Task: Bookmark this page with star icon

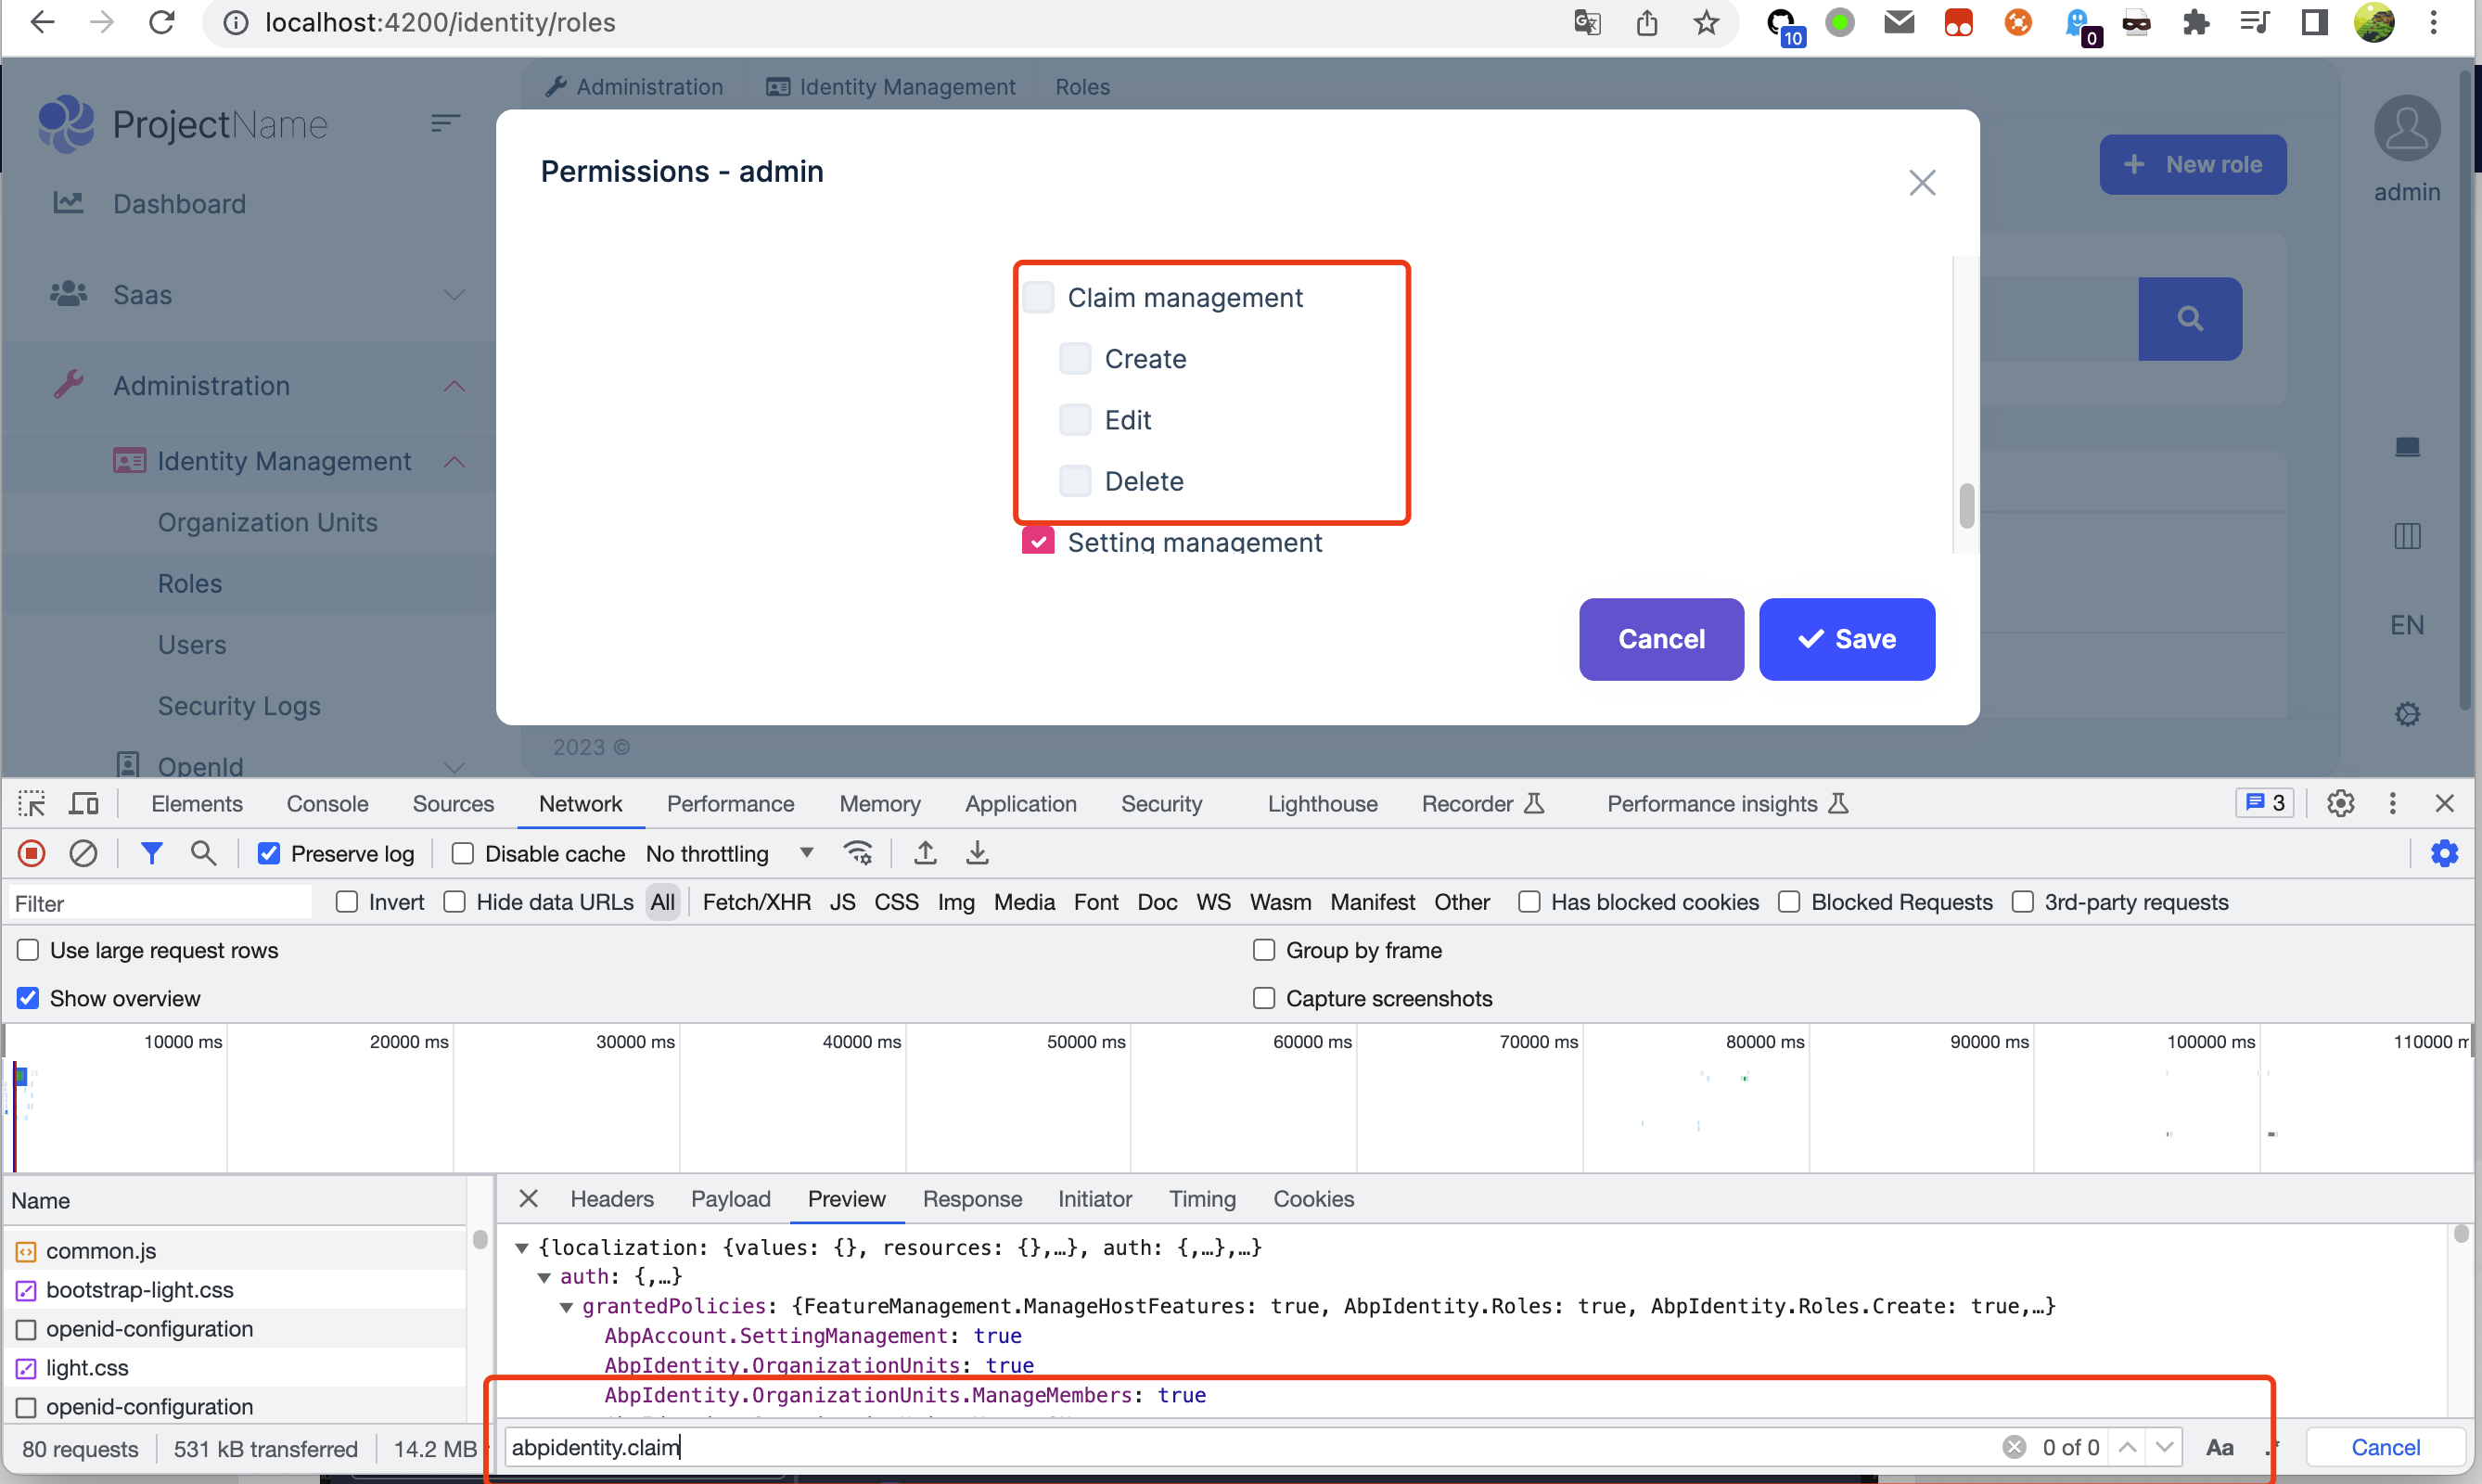Action: click(x=1705, y=22)
